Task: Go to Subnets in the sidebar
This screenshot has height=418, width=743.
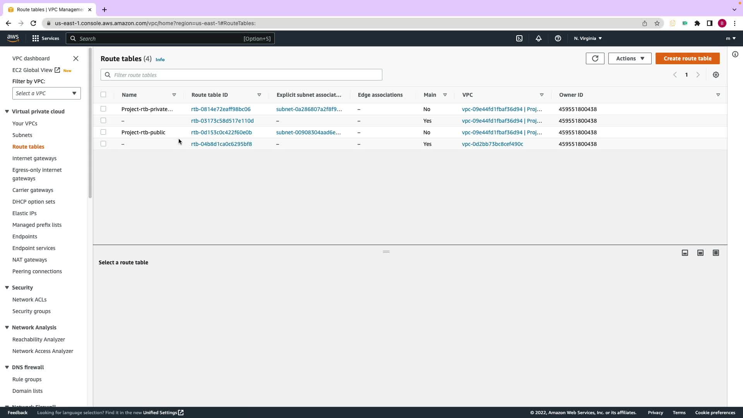Action: [x=22, y=135]
